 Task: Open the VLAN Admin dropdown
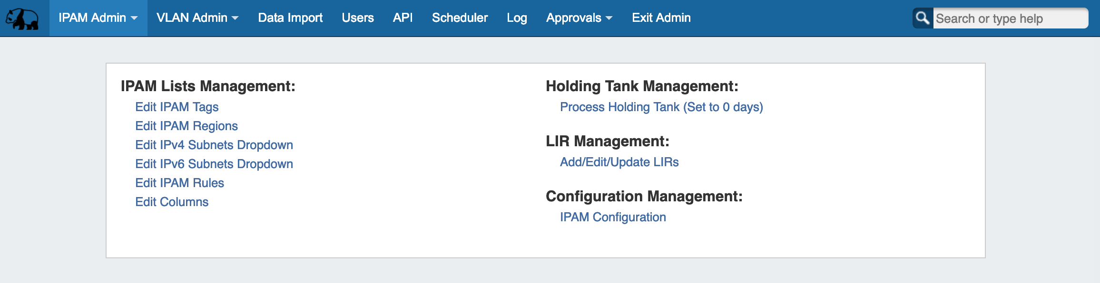[x=197, y=18]
